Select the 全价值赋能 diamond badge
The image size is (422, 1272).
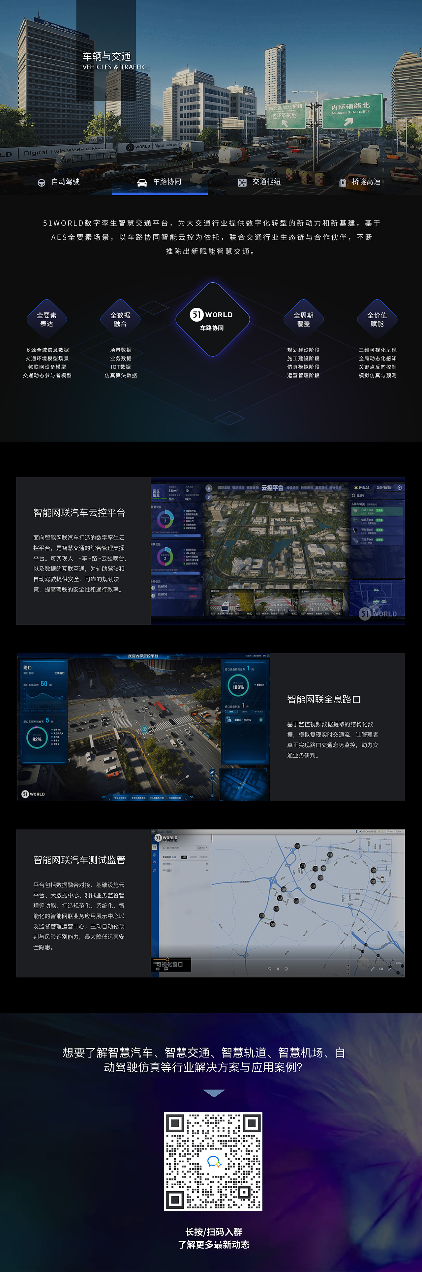tap(377, 319)
